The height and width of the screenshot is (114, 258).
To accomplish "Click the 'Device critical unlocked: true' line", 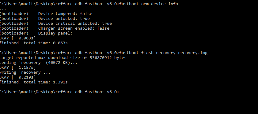I will (x=75, y=24).
